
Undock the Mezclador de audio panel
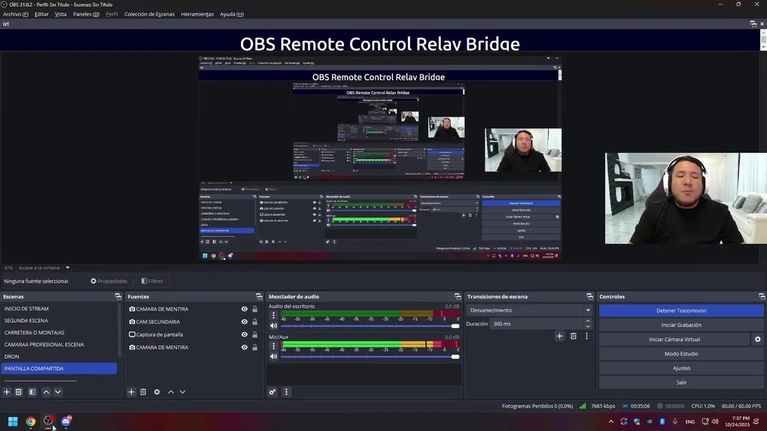(458, 296)
